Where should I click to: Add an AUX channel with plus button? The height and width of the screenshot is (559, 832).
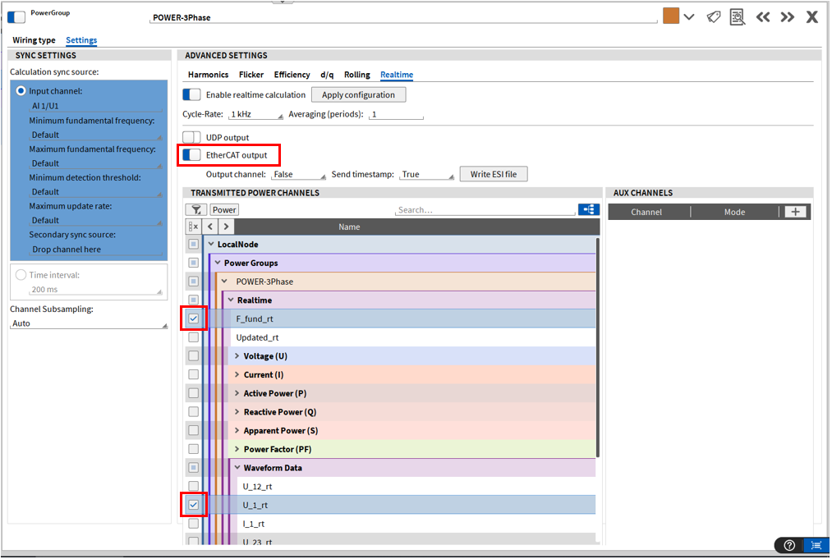[795, 212]
